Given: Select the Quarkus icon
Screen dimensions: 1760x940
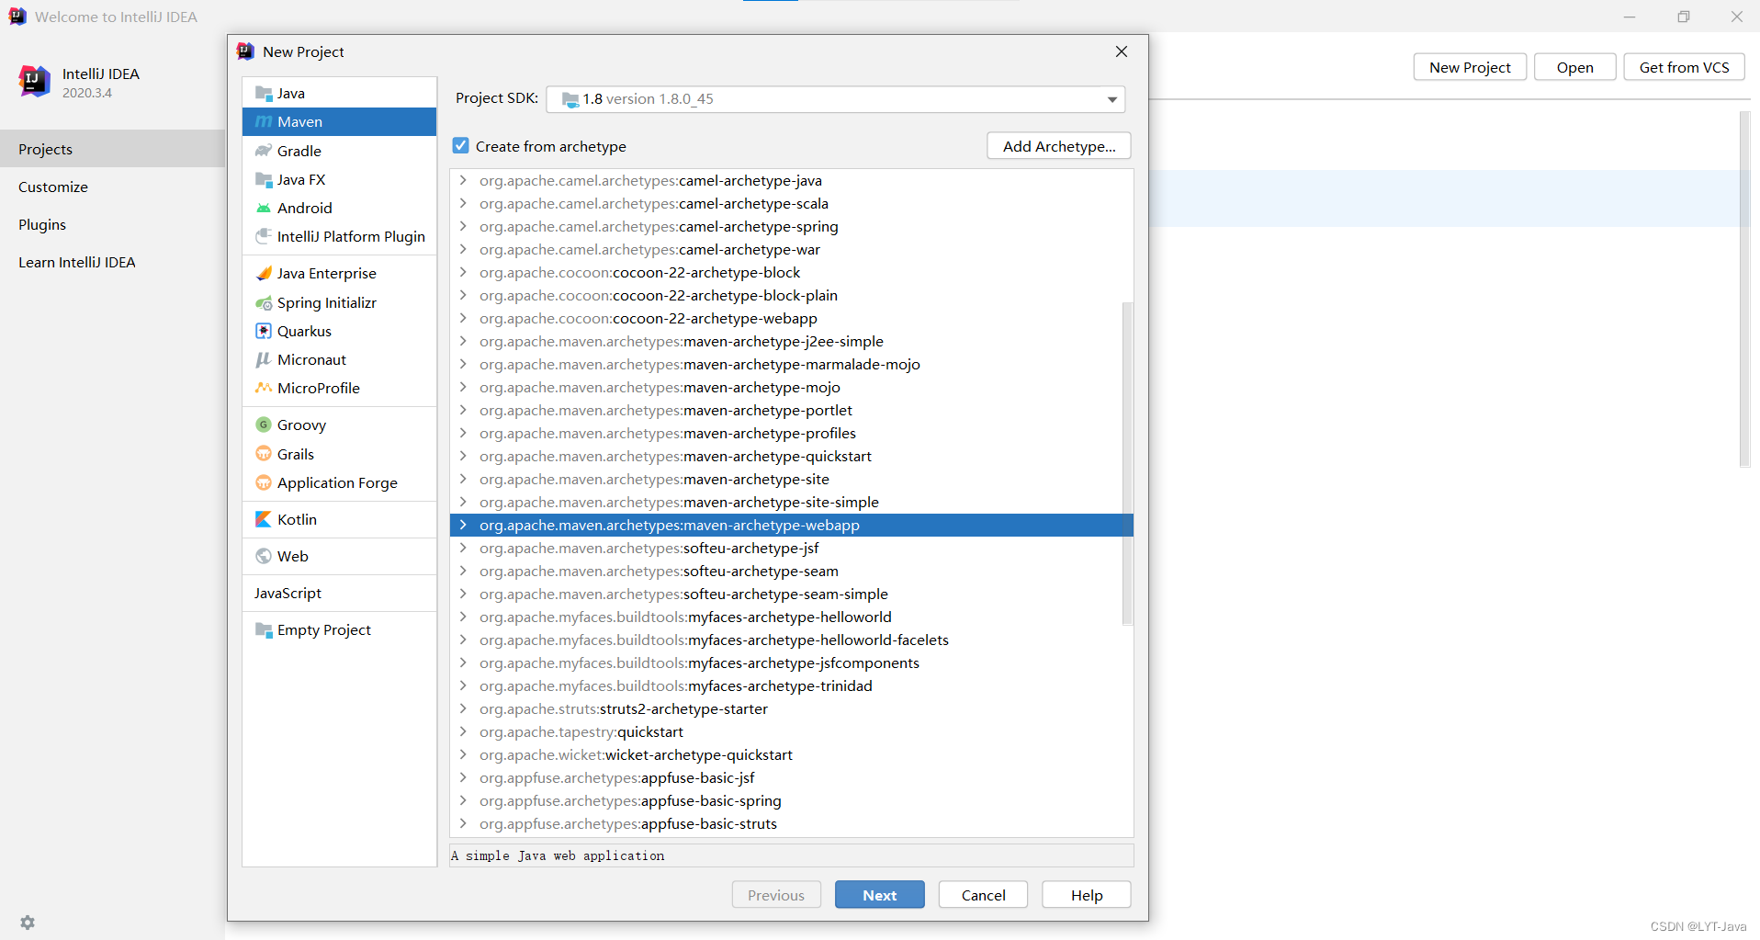Looking at the screenshot, I should pos(264,332).
